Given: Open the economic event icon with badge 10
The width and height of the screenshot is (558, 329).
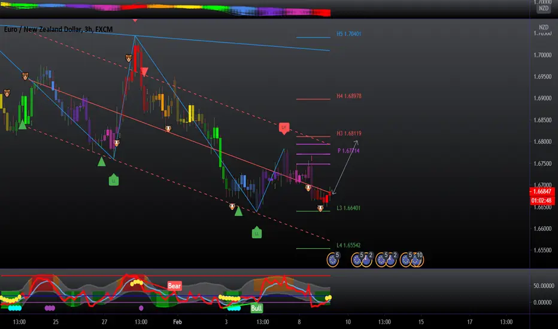Looking at the screenshot, I should (416, 260).
